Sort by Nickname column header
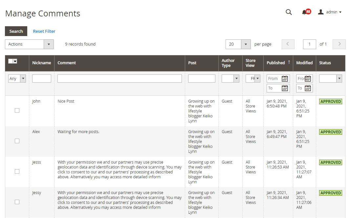The image size is (351, 218). [42, 63]
